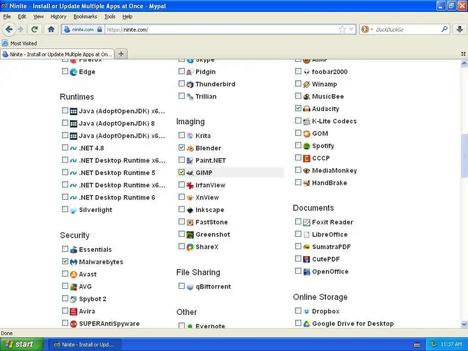The image size is (468, 351).
Task: Click the Malwarebytes blue icon
Action: coord(74,262)
